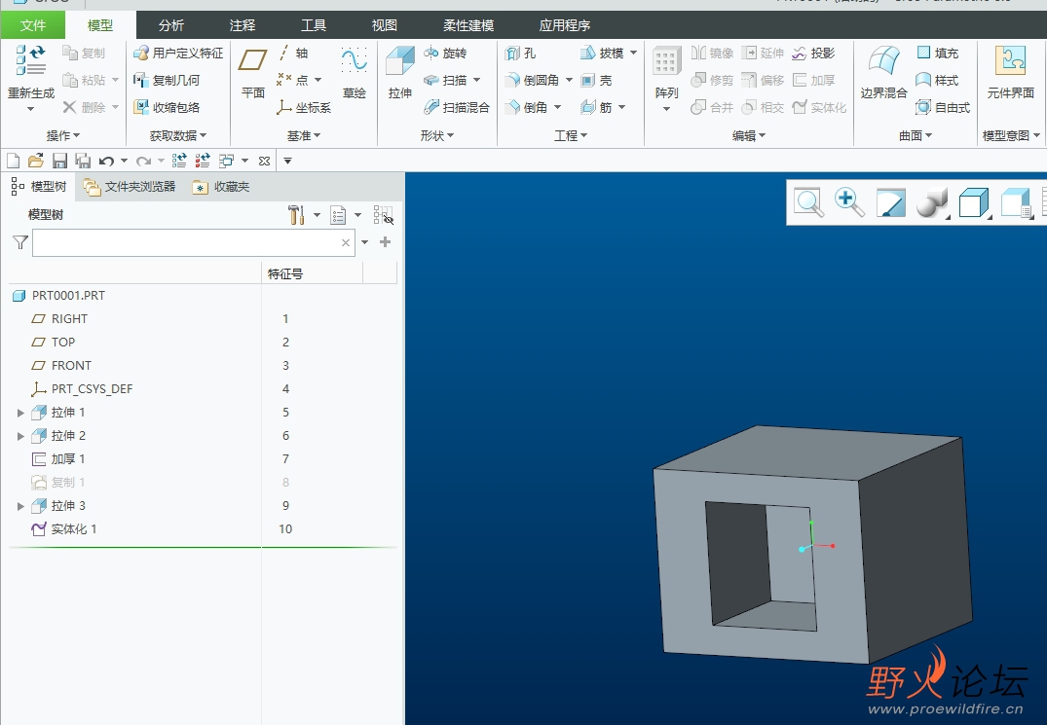Click 用户定义特征 user-defined feature
Image resolution: width=1047 pixels, height=725 pixels.
178,53
